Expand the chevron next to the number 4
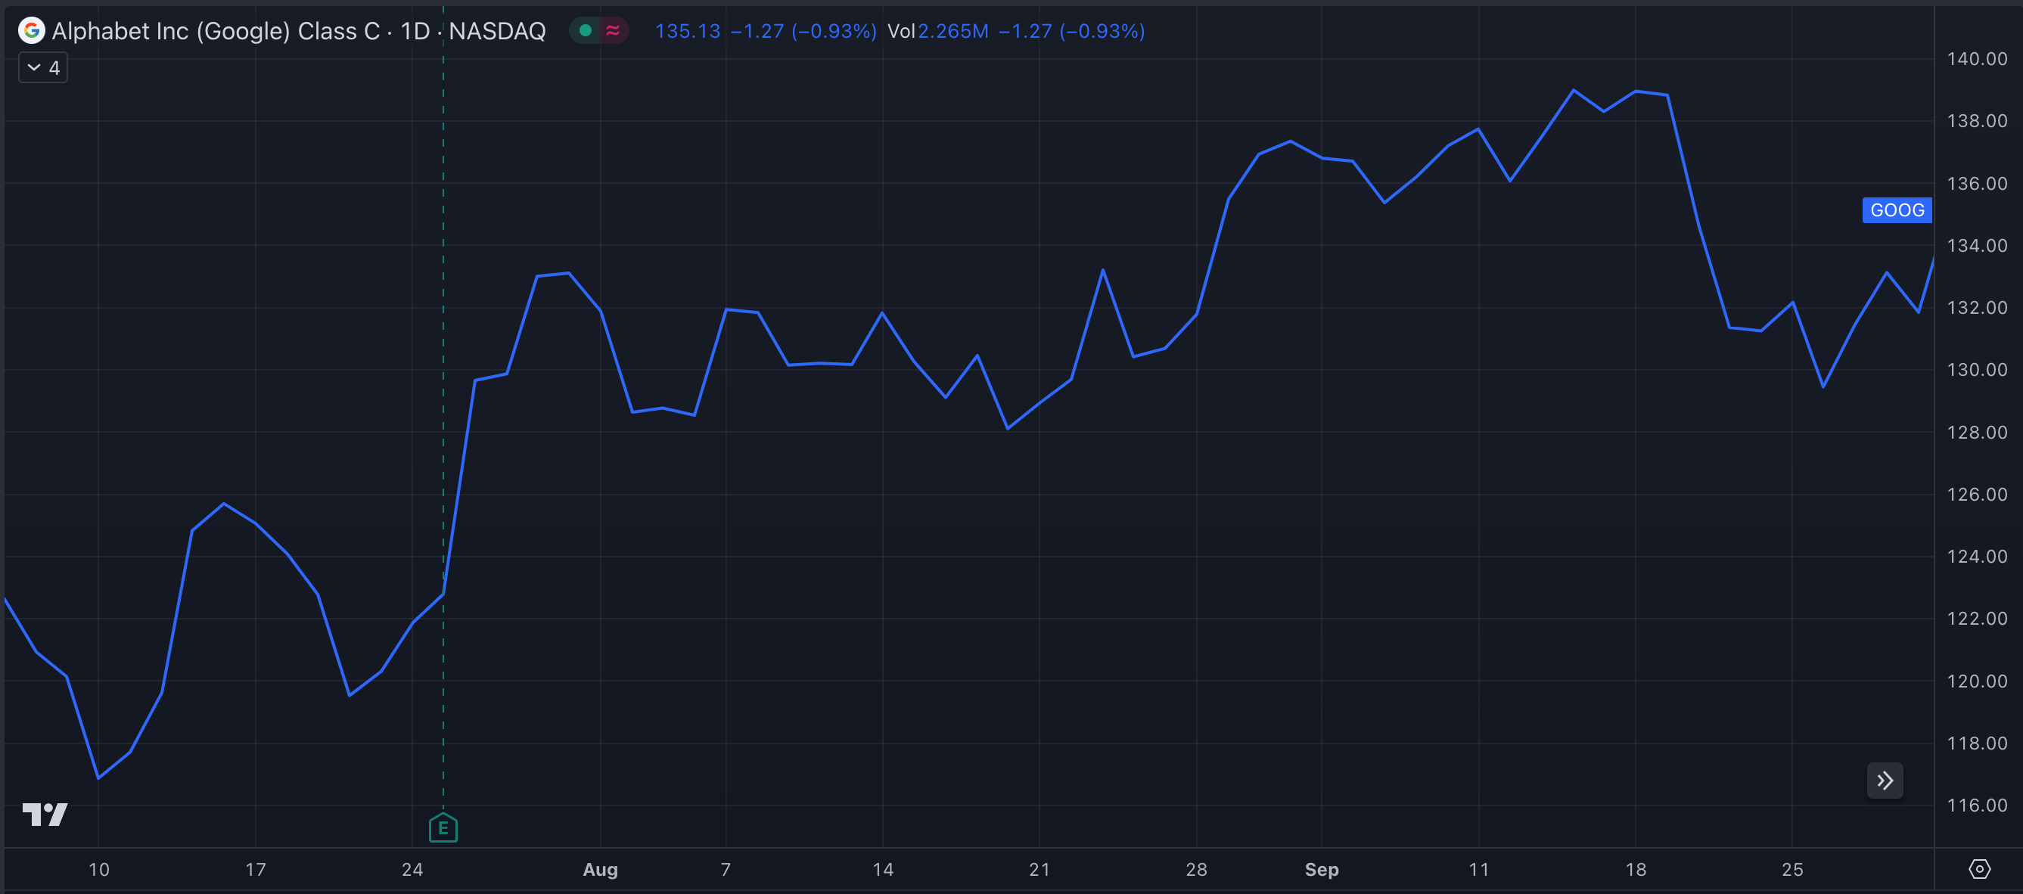Image resolution: width=2023 pixels, height=894 pixels. tap(33, 67)
